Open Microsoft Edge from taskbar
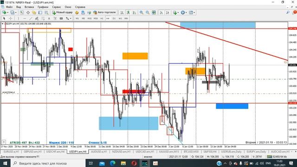297x167 pixels. pos(113,163)
